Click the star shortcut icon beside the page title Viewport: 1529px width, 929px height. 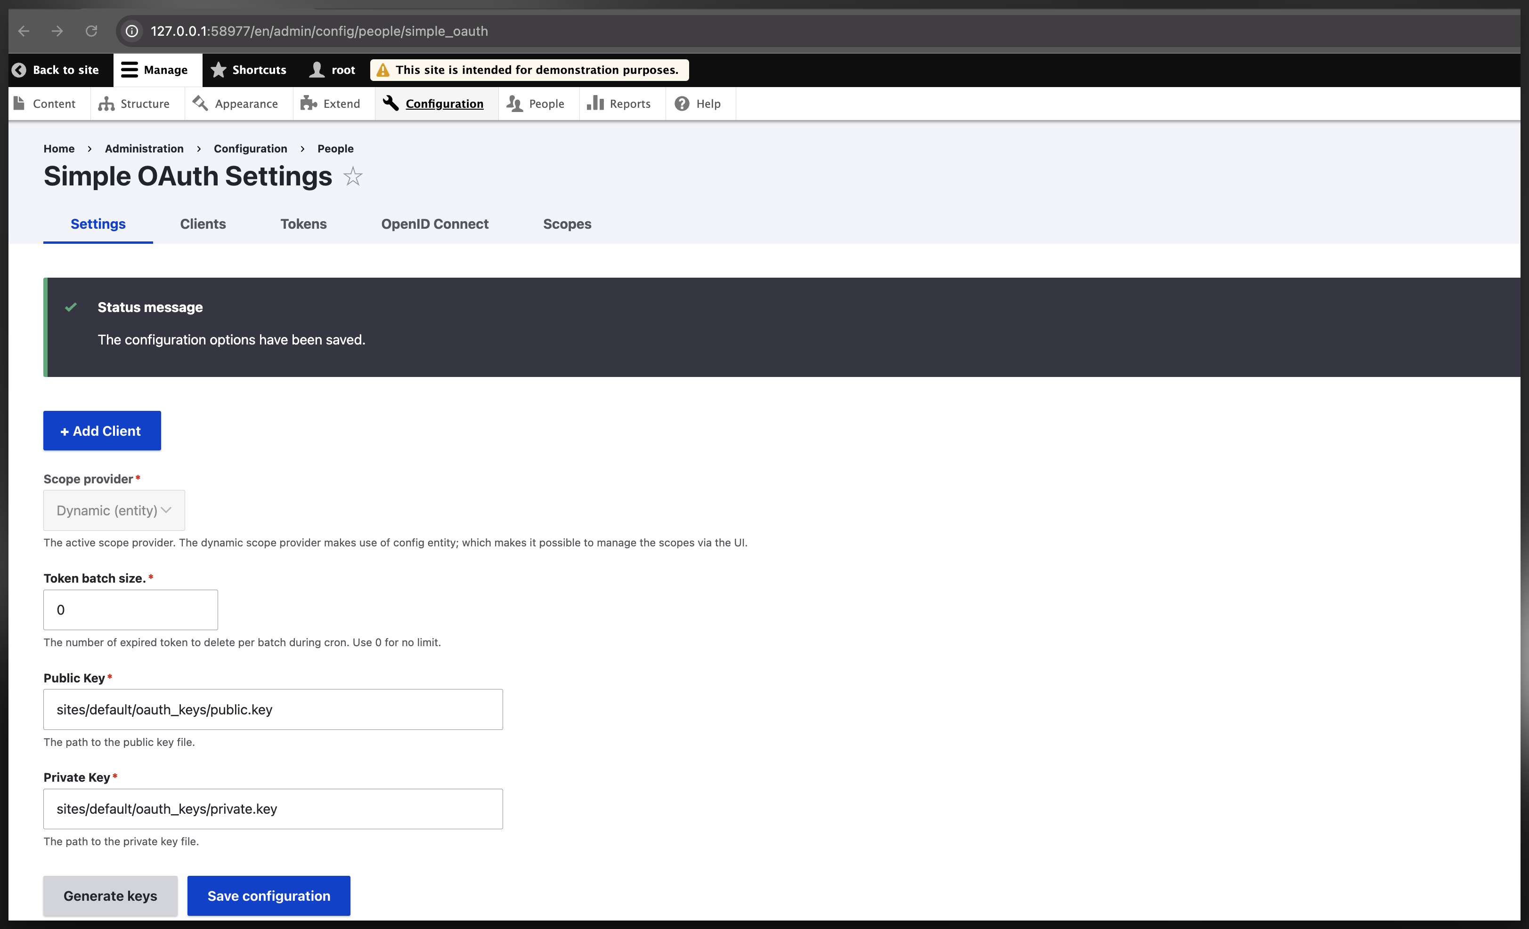pos(352,177)
